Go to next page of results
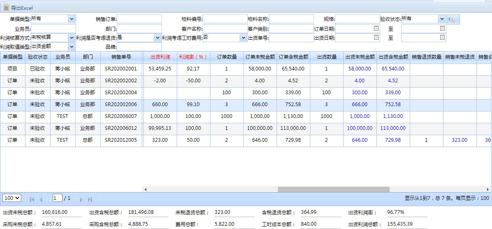This screenshot has width=492, height=229. coord(81,199)
